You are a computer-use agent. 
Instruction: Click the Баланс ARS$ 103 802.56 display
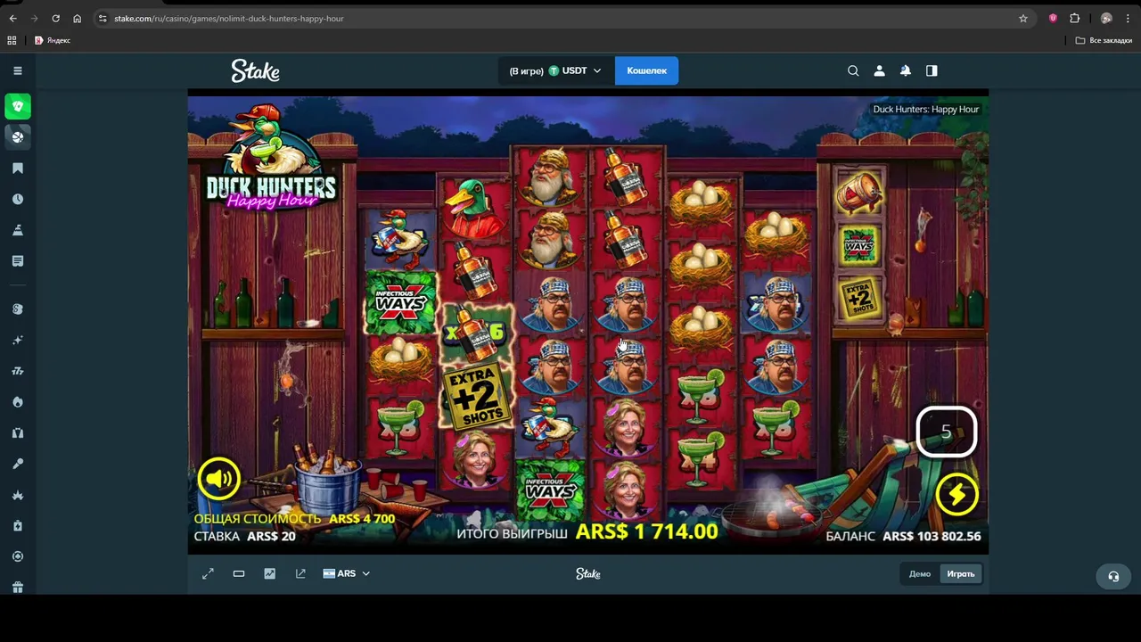coord(903,536)
